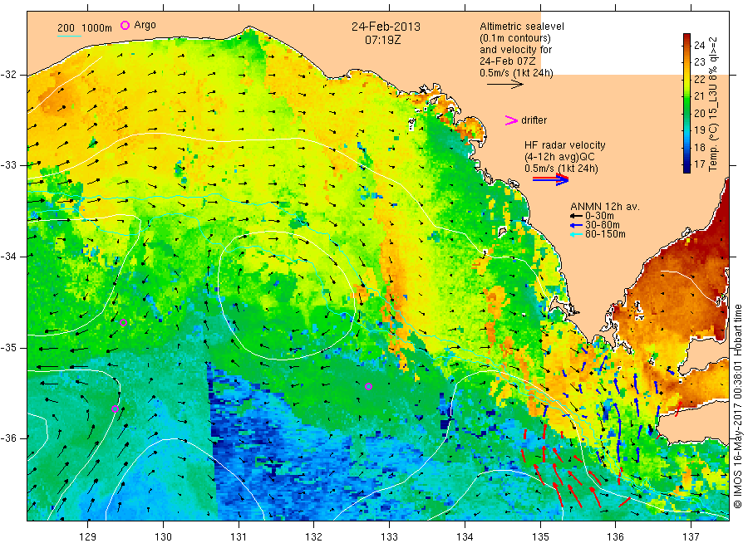Click the magenta Argo circle in the legend
748x548 pixels.
pos(125,25)
